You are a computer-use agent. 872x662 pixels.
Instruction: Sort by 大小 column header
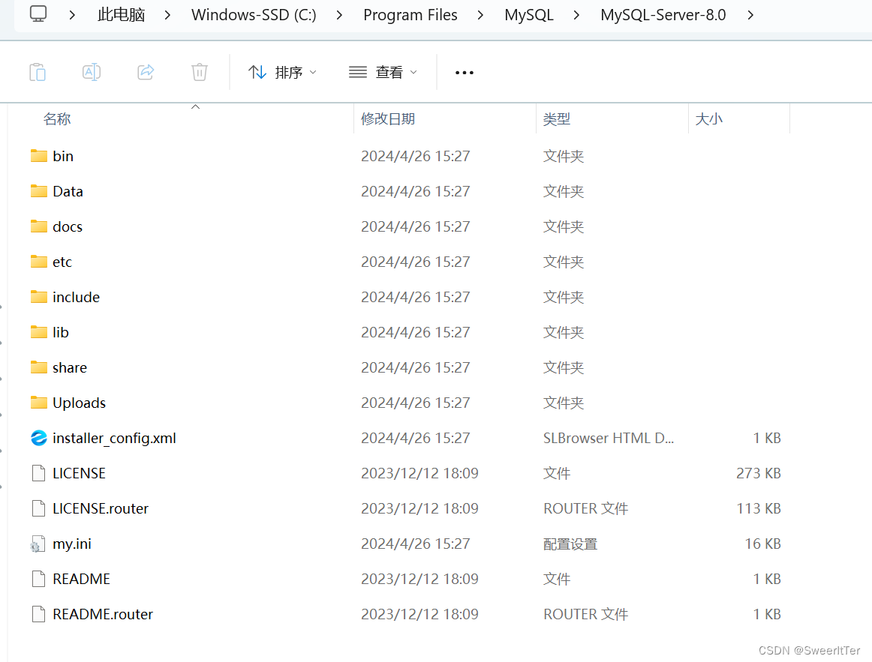pos(709,119)
